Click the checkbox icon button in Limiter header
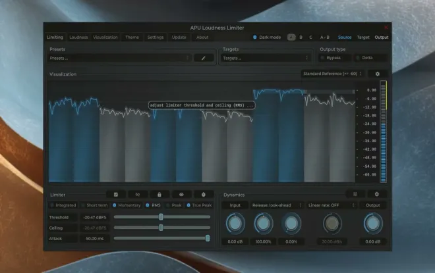Image resolution: width=435 pixels, height=273 pixels. [x=116, y=195]
